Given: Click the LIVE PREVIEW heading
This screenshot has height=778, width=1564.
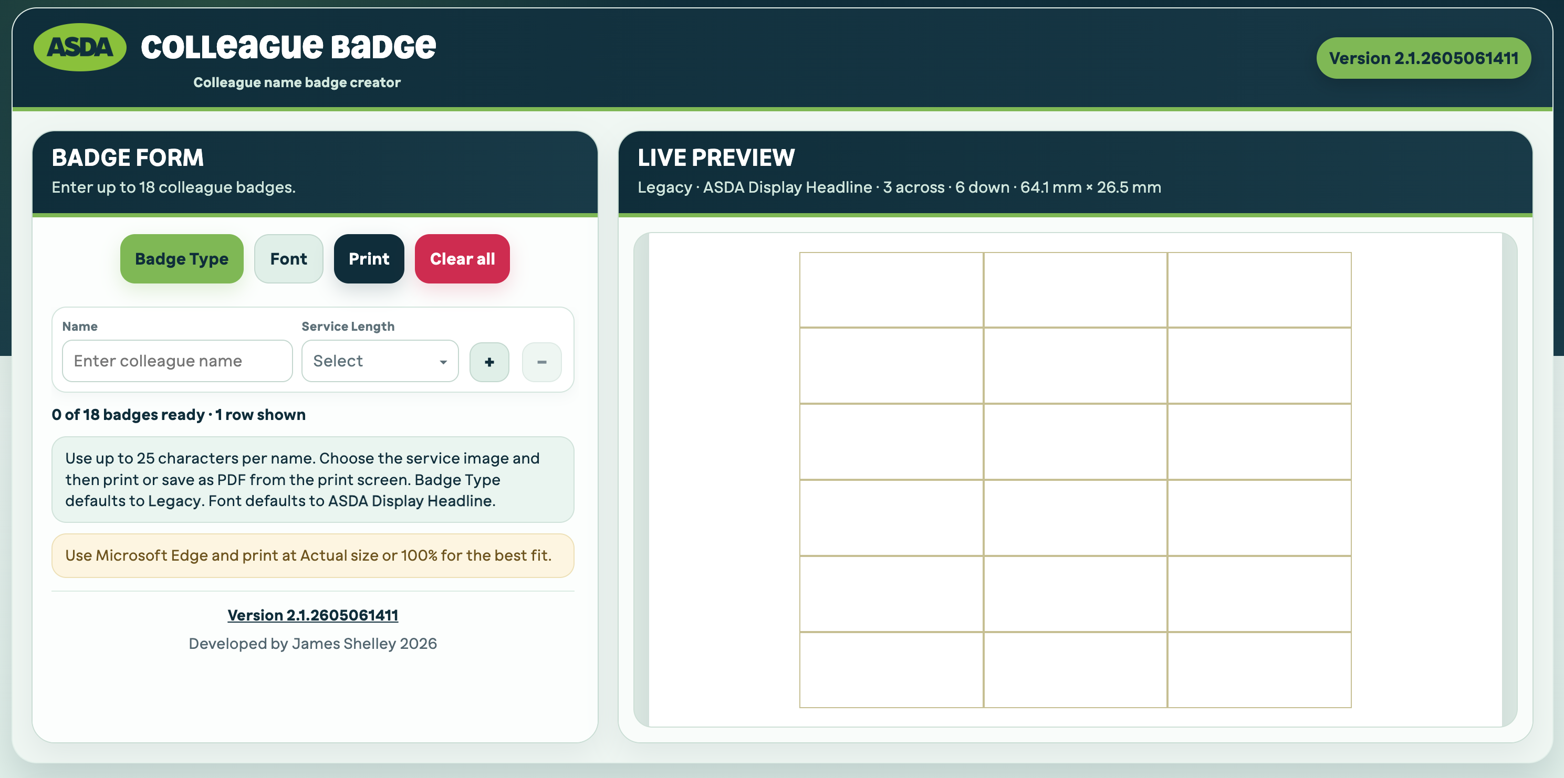Looking at the screenshot, I should pyautogui.click(x=716, y=157).
